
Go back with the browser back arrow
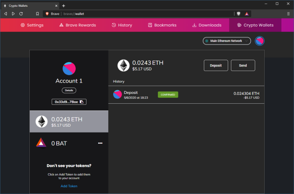(x=5, y=13)
